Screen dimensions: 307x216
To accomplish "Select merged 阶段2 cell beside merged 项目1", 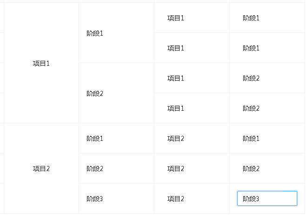I will 95,94.
